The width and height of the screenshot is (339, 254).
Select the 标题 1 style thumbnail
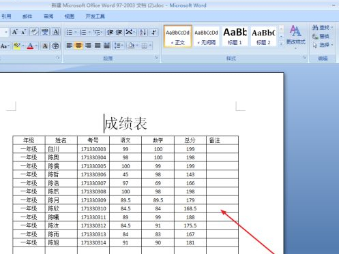(x=235, y=36)
